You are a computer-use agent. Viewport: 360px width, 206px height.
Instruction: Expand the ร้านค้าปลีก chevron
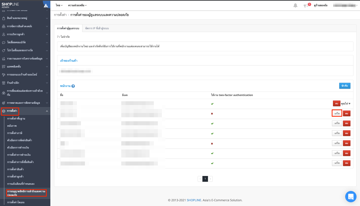coord(47,83)
